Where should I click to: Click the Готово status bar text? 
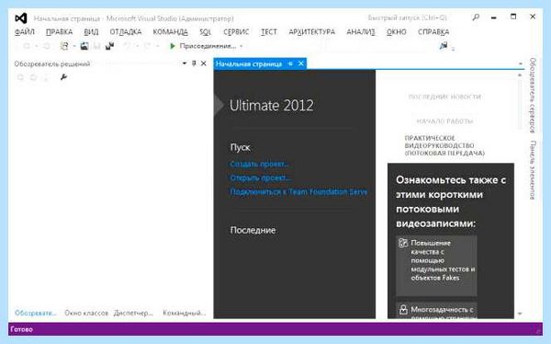pos(22,329)
